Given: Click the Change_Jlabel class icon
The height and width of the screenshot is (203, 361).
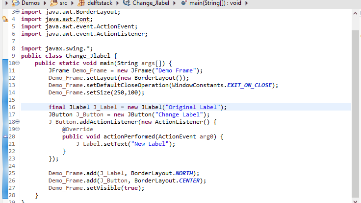Looking at the screenshot, I should coord(127,3).
